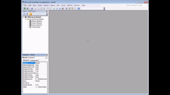Select the DisplayRightToLeft property row
This screenshot has width=170, height=95.
coord(35,67)
